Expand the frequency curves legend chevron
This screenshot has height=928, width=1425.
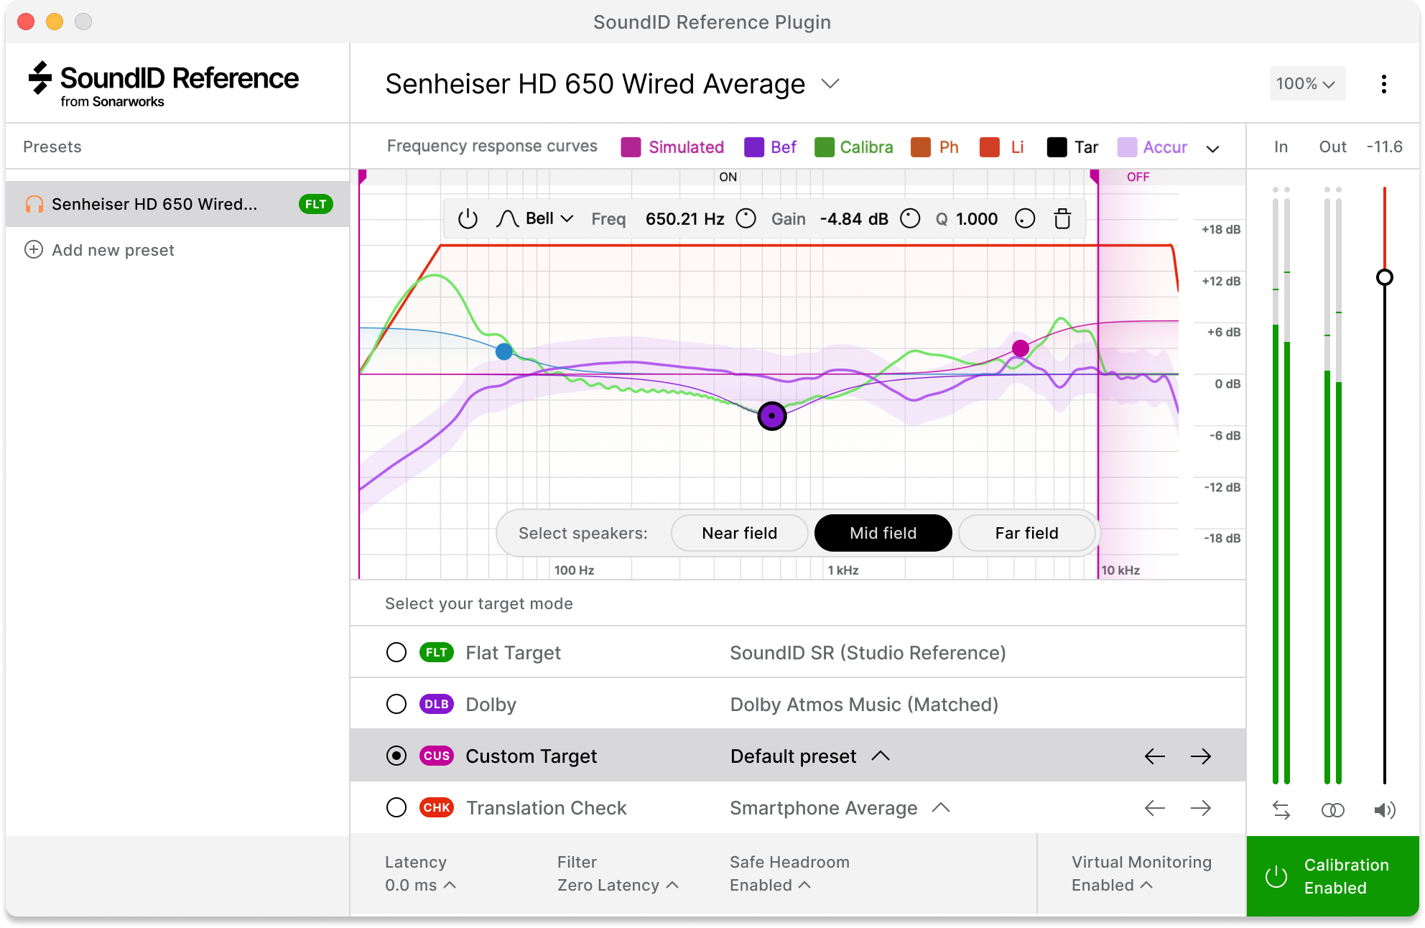[1212, 149]
